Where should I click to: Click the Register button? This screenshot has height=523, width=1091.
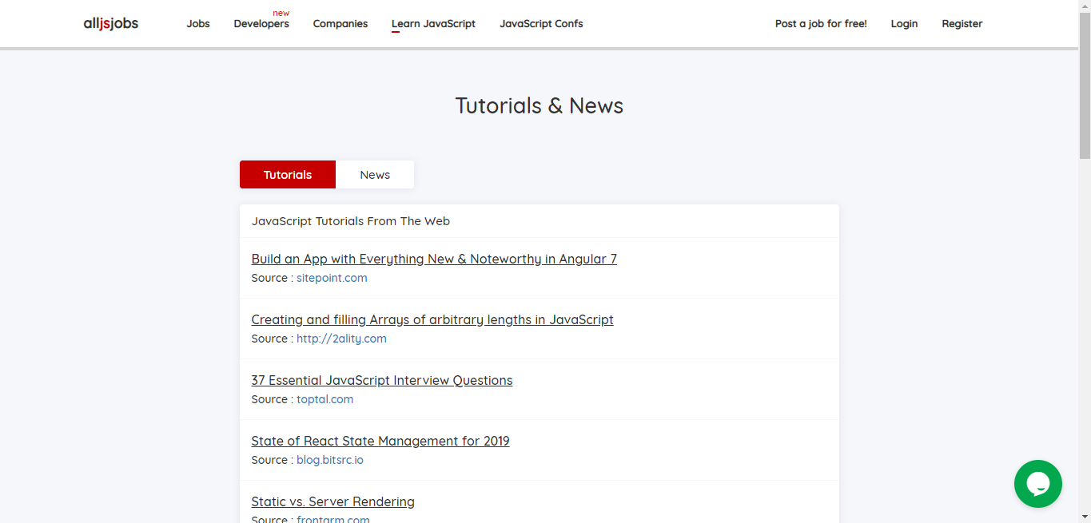pos(962,23)
